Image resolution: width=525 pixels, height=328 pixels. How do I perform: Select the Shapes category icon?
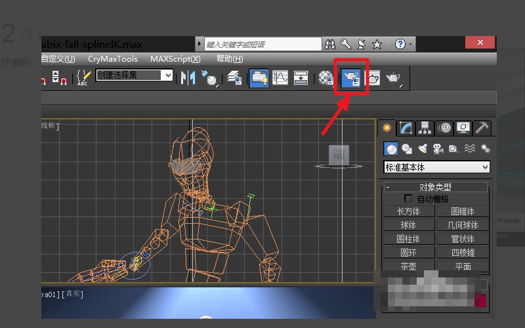tap(406, 149)
